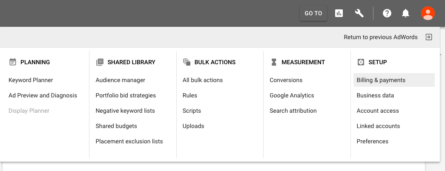The image size is (445, 171).
Task: Select Audience manager from Shared Library
Action: pyautogui.click(x=121, y=80)
